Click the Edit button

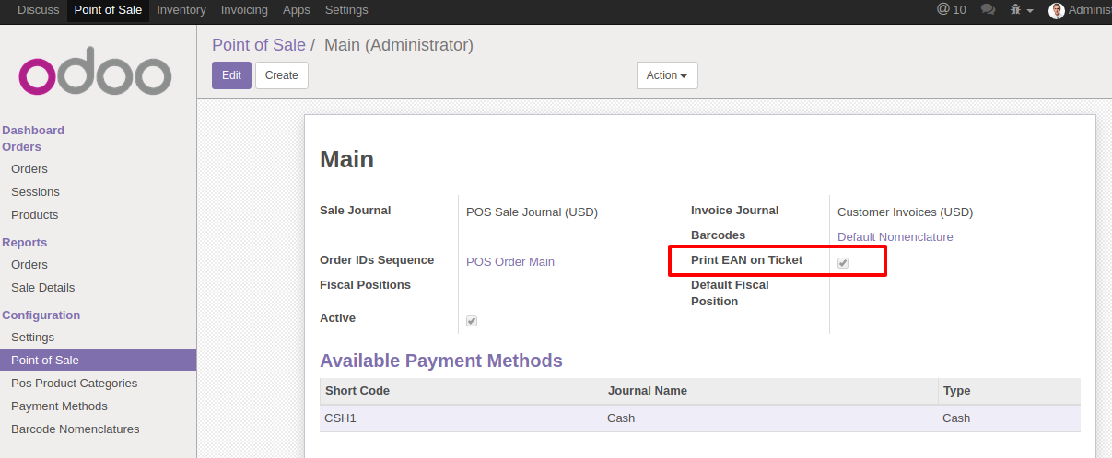[x=231, y=75]
